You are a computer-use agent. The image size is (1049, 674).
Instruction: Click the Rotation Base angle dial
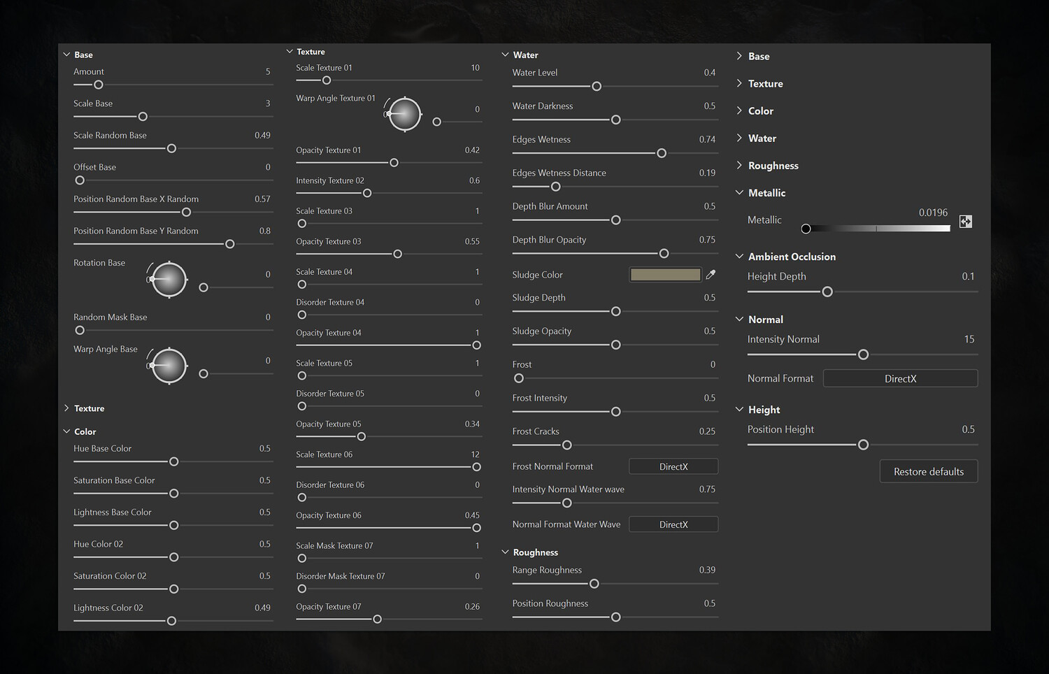coord(170,280)
